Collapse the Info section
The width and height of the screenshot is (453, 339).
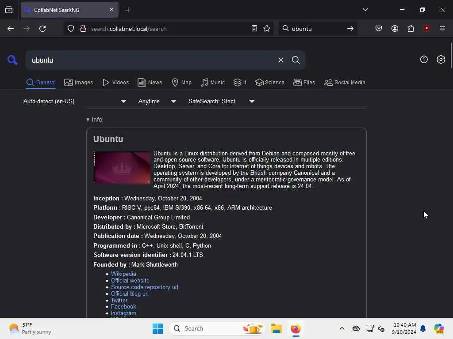[x=94, y=120]
